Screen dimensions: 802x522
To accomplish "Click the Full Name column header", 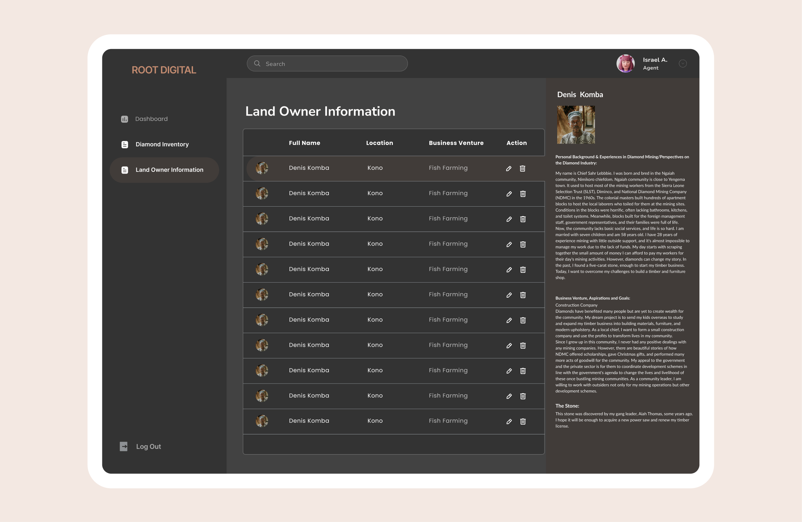I will pyautogui.click(x=305, y=143).
